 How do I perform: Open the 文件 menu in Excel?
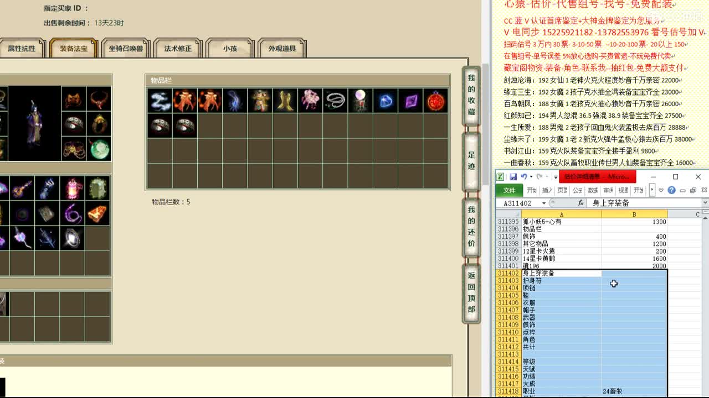point(508,190)
